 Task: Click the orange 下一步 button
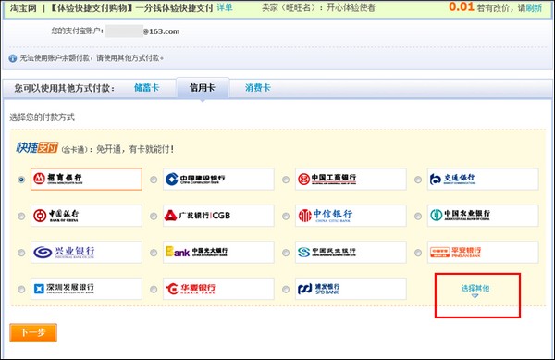pos(33,333)
